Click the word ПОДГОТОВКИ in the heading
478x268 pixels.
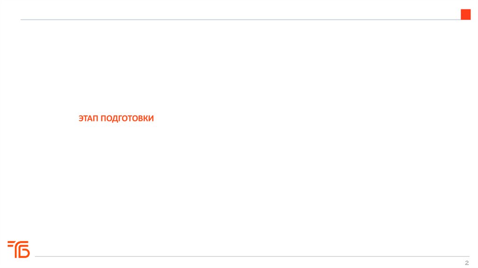[127, 119]
